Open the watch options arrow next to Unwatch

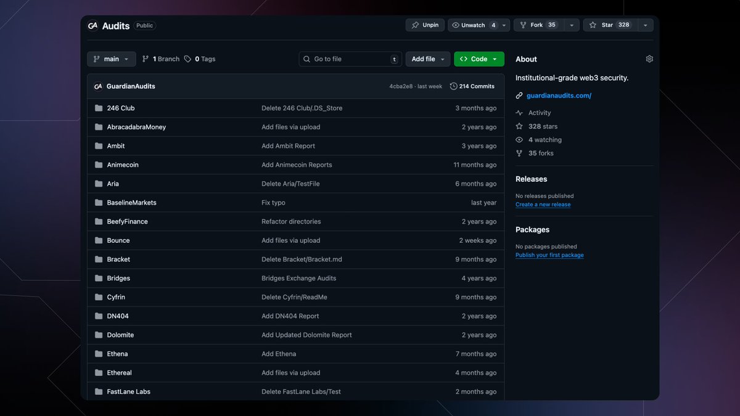point(504,25)
